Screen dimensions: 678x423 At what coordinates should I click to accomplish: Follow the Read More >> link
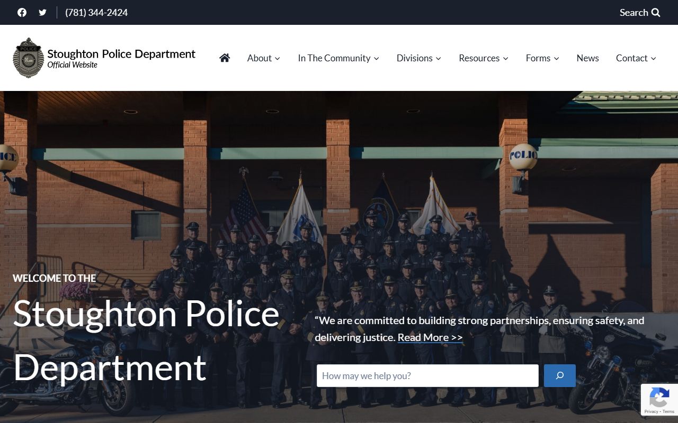tap(430, 337)
